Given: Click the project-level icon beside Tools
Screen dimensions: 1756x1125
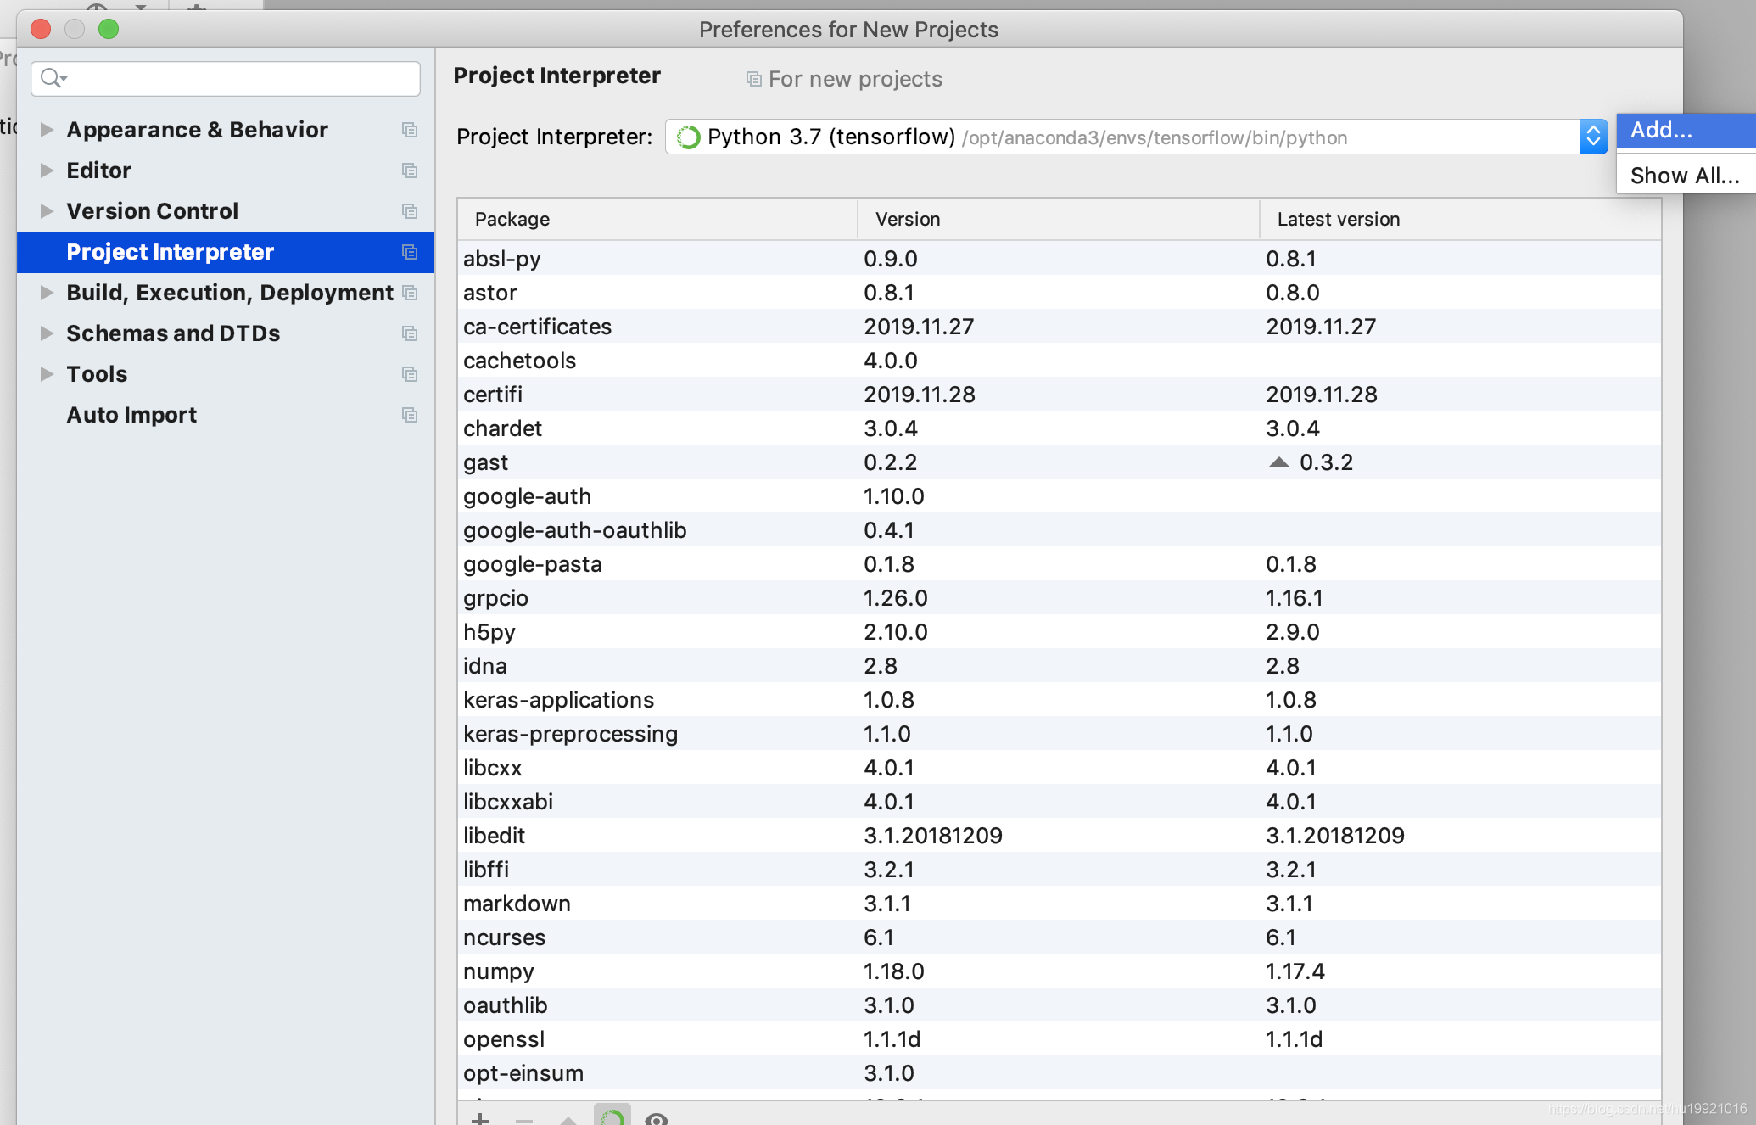Looking at the screenshot, I should click(410, 374).
